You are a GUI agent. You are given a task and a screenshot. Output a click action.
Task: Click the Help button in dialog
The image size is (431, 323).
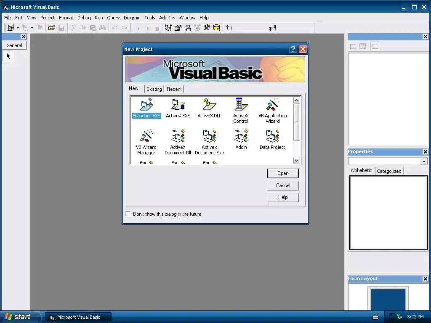coord(283,197)
